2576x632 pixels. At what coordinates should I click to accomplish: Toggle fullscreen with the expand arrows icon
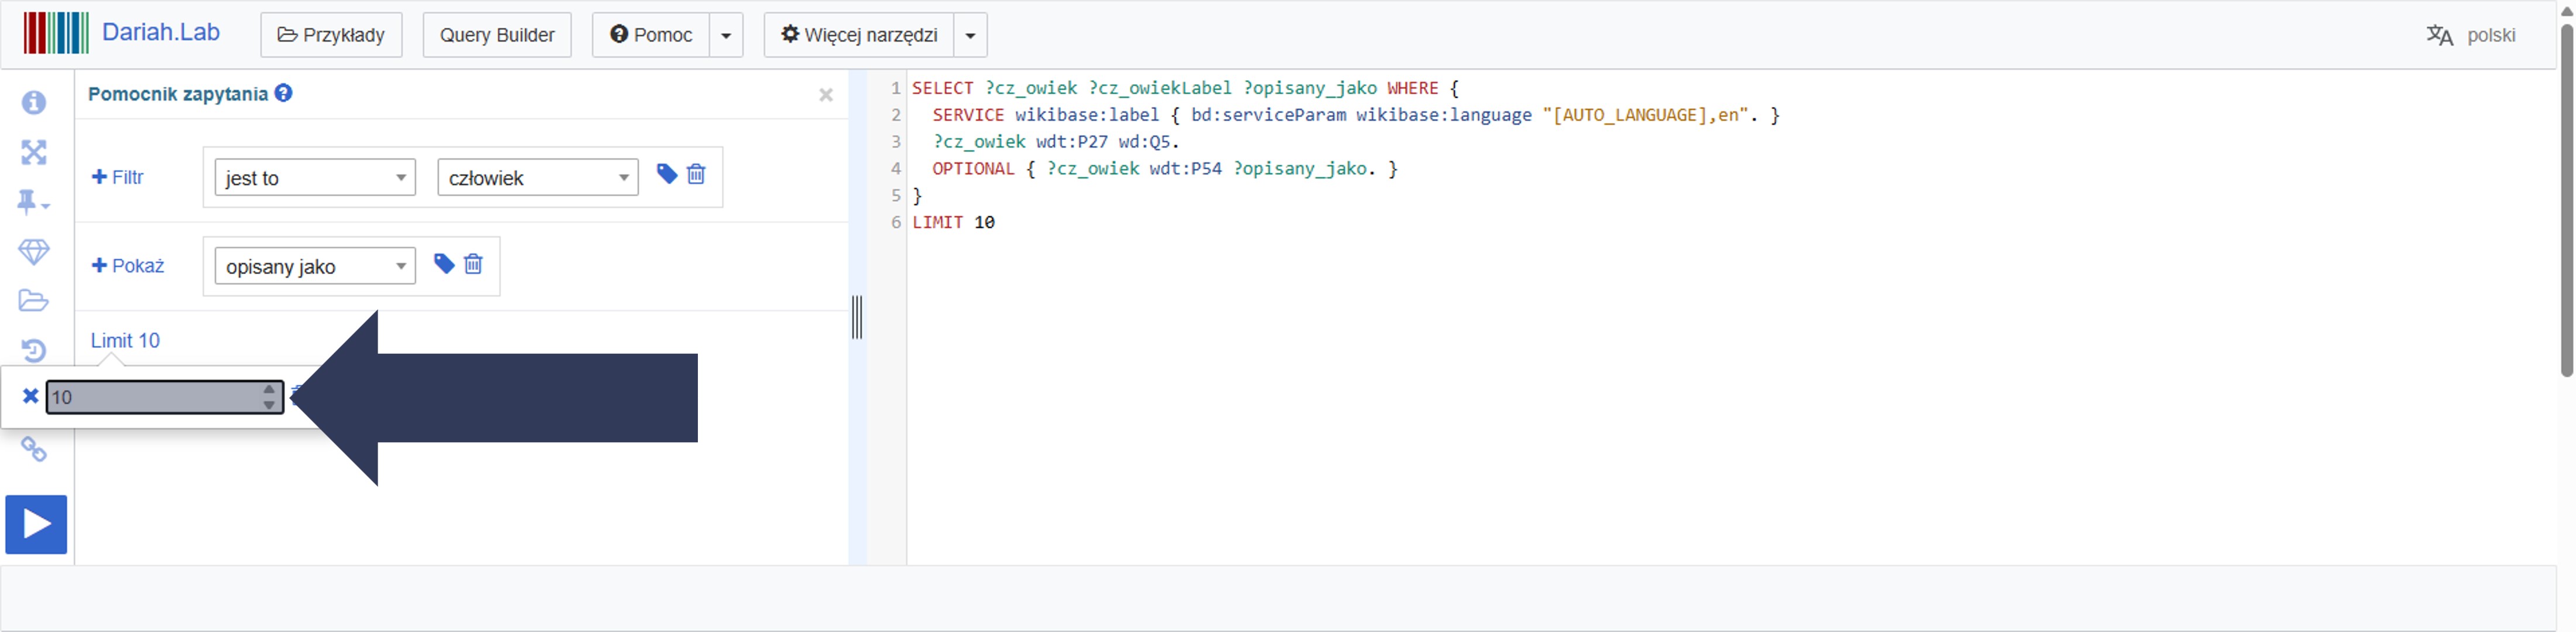coord(34,153)
